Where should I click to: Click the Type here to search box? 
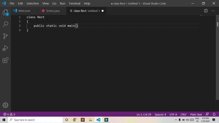pos(35,120)
